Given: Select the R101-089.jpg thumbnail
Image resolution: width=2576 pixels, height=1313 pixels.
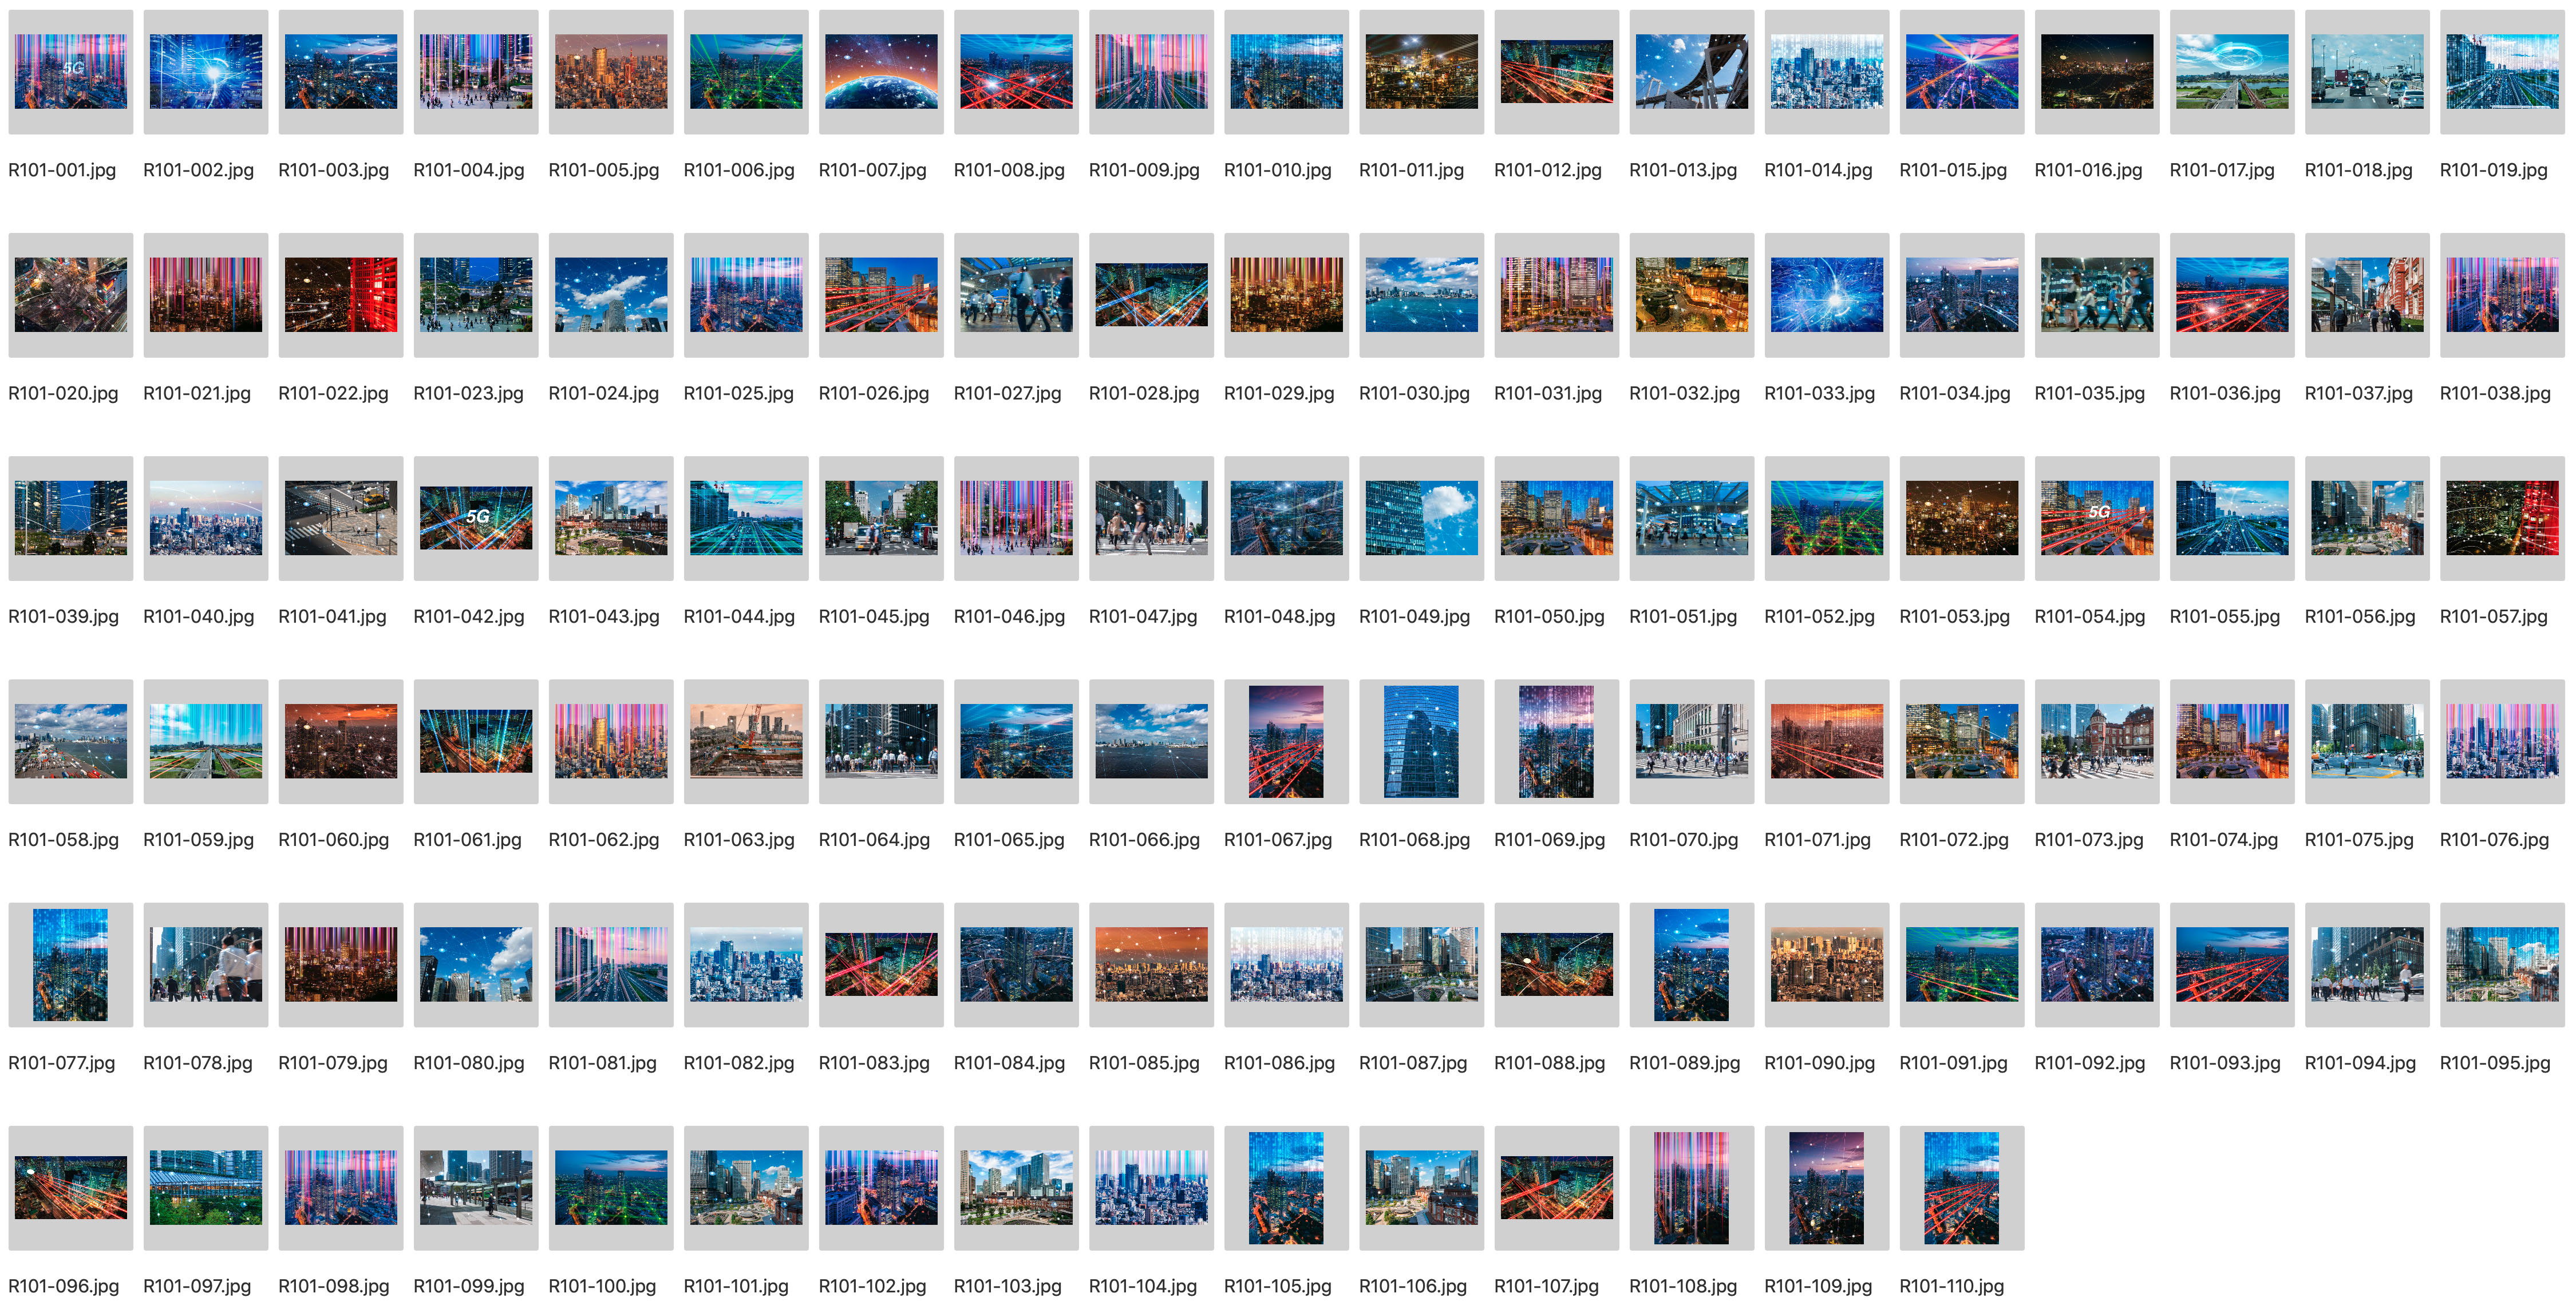Looking at the screenshot, I should coord(1691,964).
